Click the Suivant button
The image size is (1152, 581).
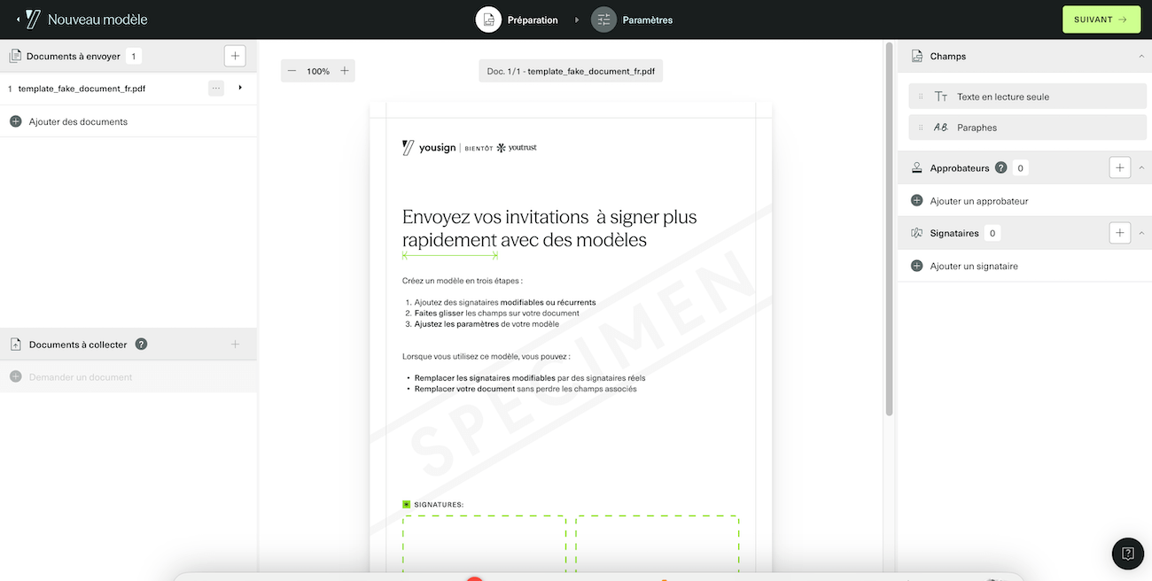tap(1101, 19)
